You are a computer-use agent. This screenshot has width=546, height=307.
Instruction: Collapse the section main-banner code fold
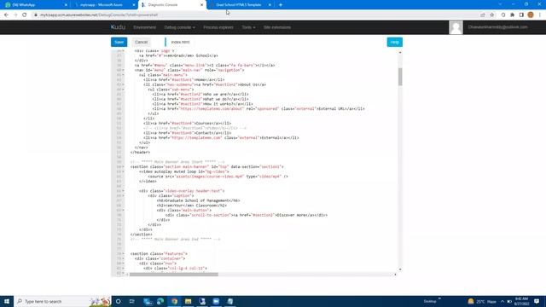(123, 167)
